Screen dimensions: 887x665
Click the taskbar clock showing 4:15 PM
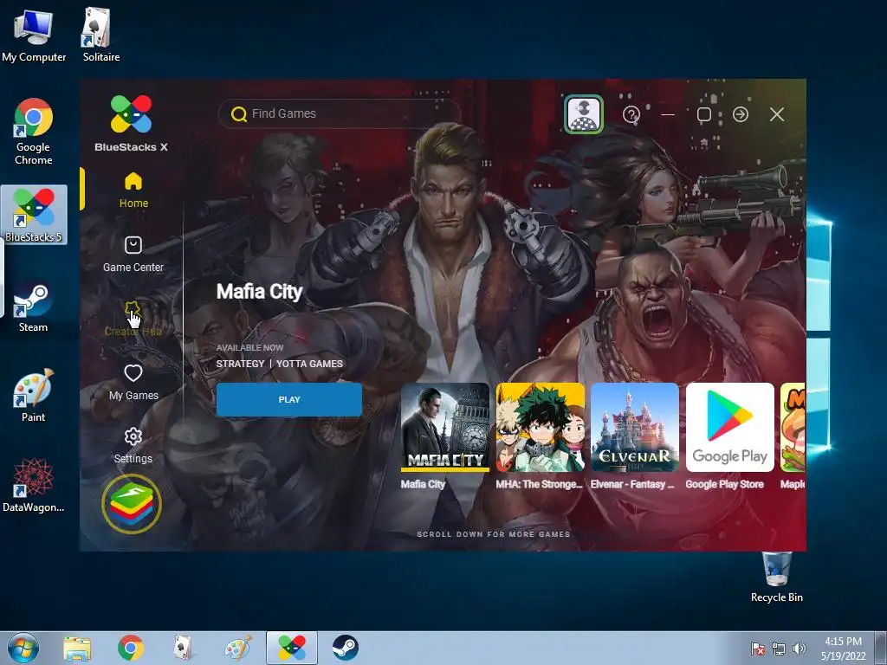tap(843, 649)
